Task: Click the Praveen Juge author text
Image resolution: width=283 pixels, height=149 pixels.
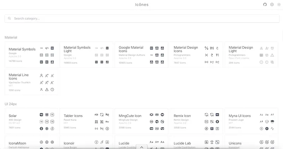Action: coord(236,120)
